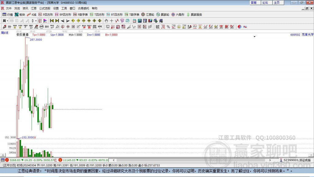Click the horizontal scrollbar right arrow
Viewport: 314px width, 177px height.
click(270, 160)
